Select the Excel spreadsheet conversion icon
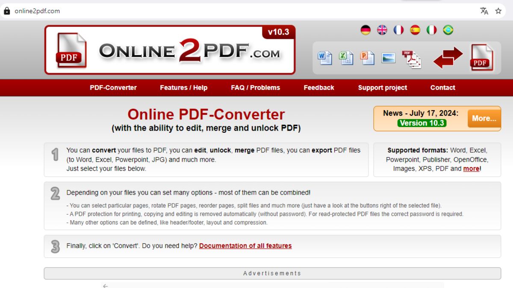This screenshot has height=288, width=513. (x=346, y=58)
